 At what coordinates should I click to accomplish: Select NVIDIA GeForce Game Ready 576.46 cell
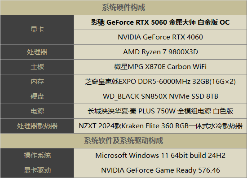[160, 170]
